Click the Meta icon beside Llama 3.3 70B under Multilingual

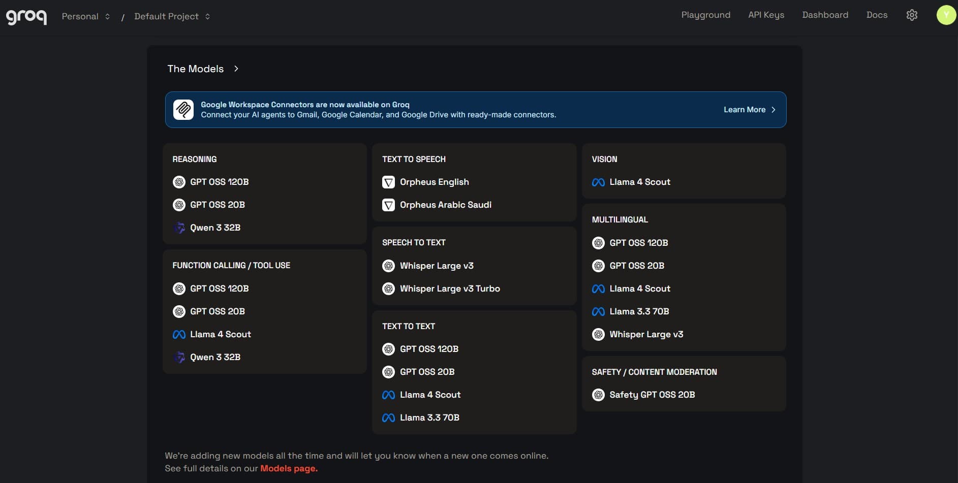click(598, 311)
